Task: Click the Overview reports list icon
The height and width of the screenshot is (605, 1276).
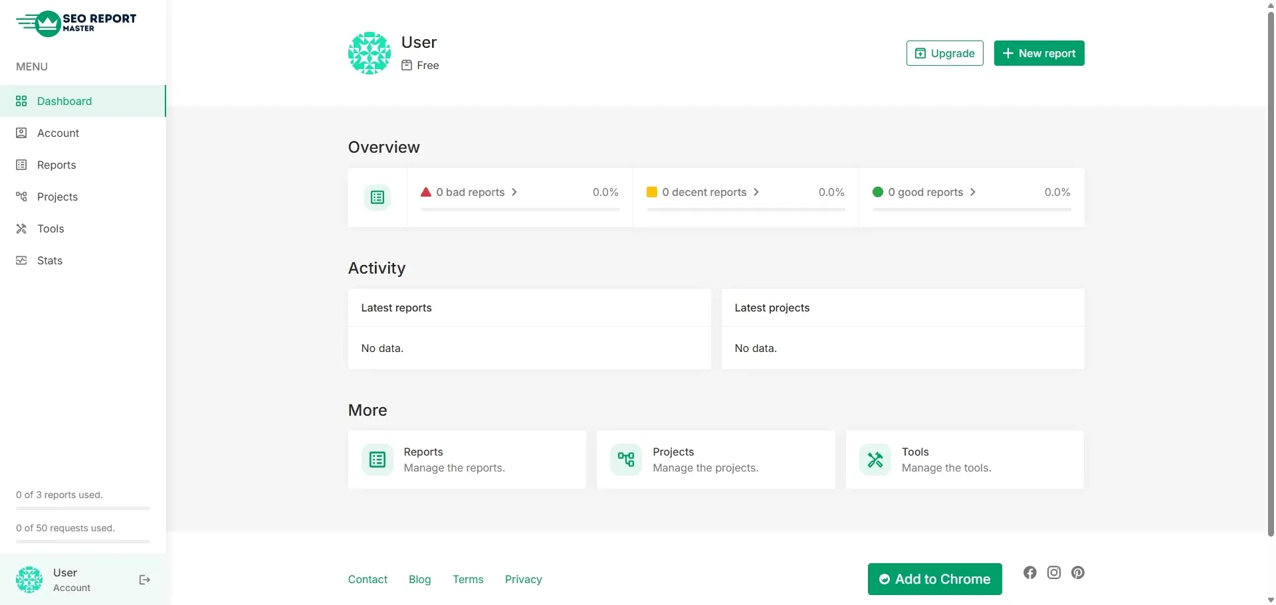Action: [377, 197]
